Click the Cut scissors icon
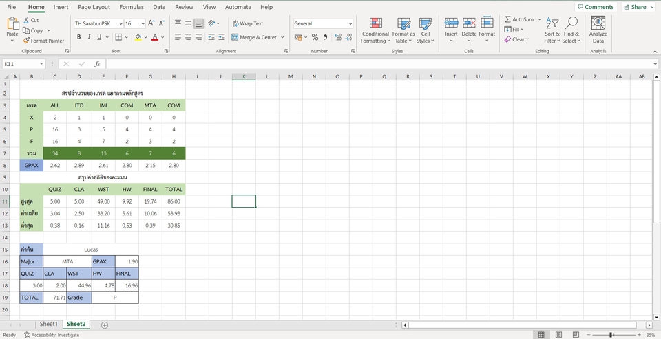 [26, 20]
